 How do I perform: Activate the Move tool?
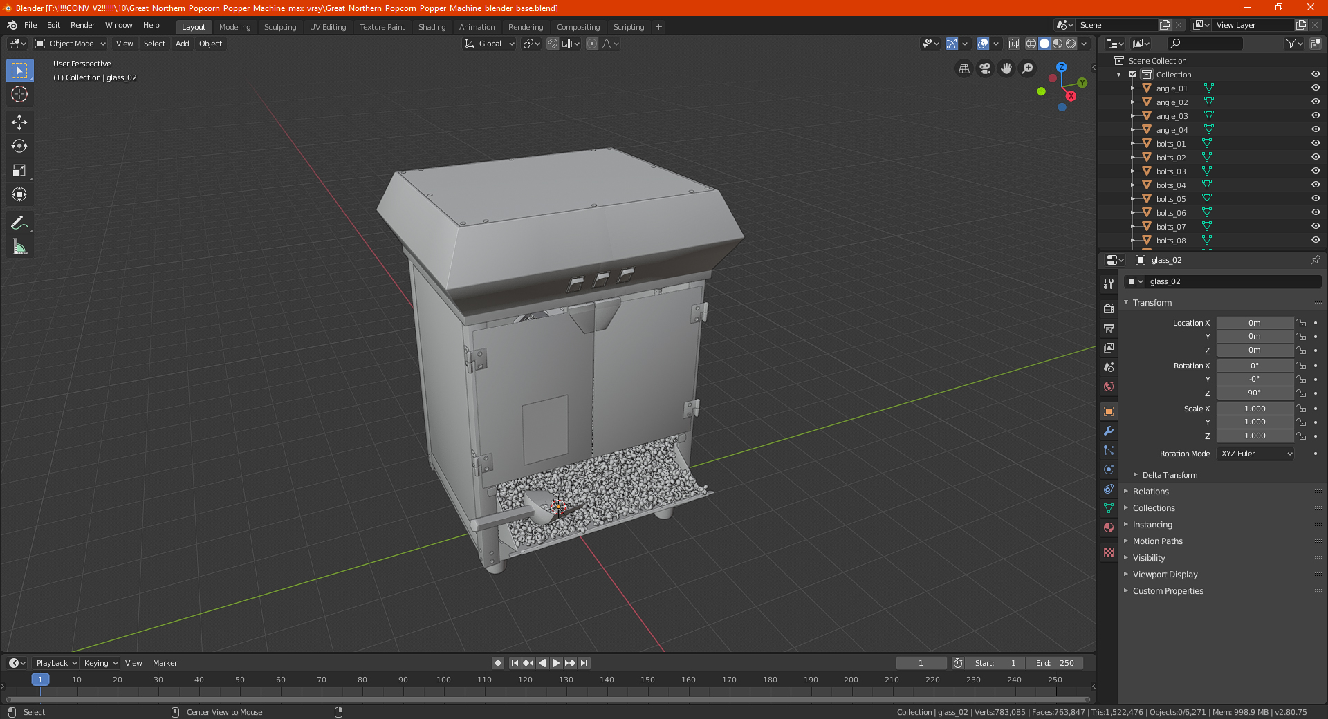19,122
